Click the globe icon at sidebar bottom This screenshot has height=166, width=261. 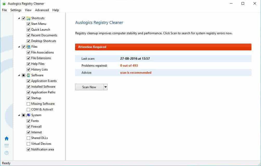tap(6, 153)
